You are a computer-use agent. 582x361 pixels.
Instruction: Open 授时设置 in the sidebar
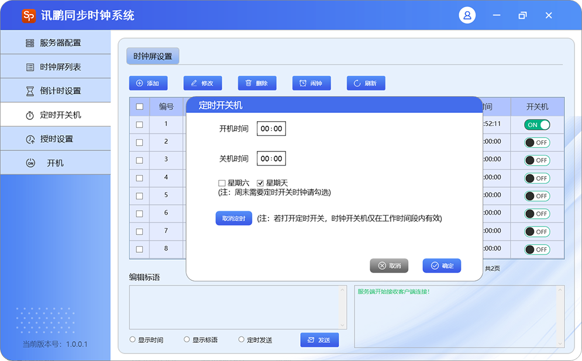(x=56, y=139)
